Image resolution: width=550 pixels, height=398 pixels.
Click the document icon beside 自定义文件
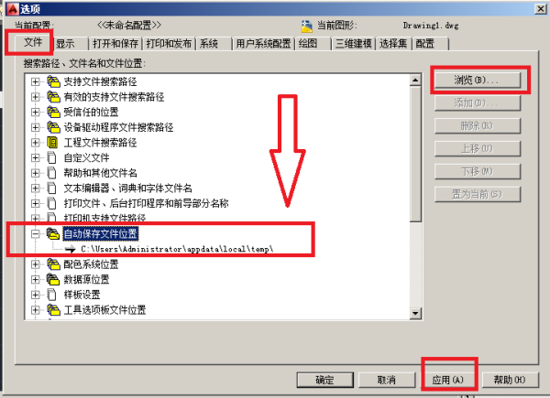coord(52,158)
